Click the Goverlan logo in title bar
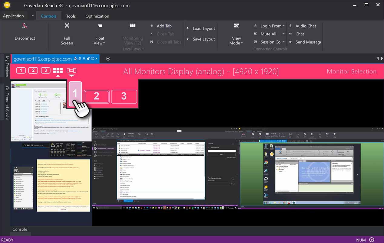The image size is (384, 243). (7, 5)
